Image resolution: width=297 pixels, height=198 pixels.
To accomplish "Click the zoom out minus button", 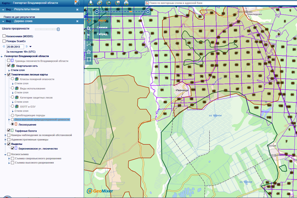I will pos(97,12).
